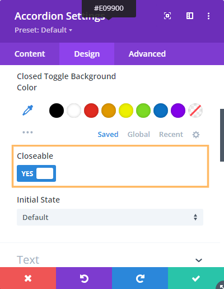Click the purple undo arrow
The image size is (224, 289).
[x=84, y=278]
